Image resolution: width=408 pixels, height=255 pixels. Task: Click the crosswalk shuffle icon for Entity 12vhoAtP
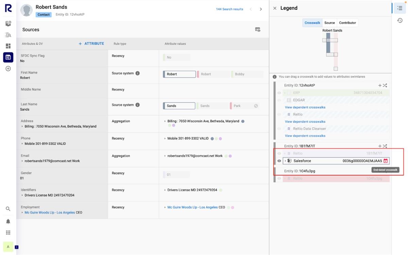[385, 86]
